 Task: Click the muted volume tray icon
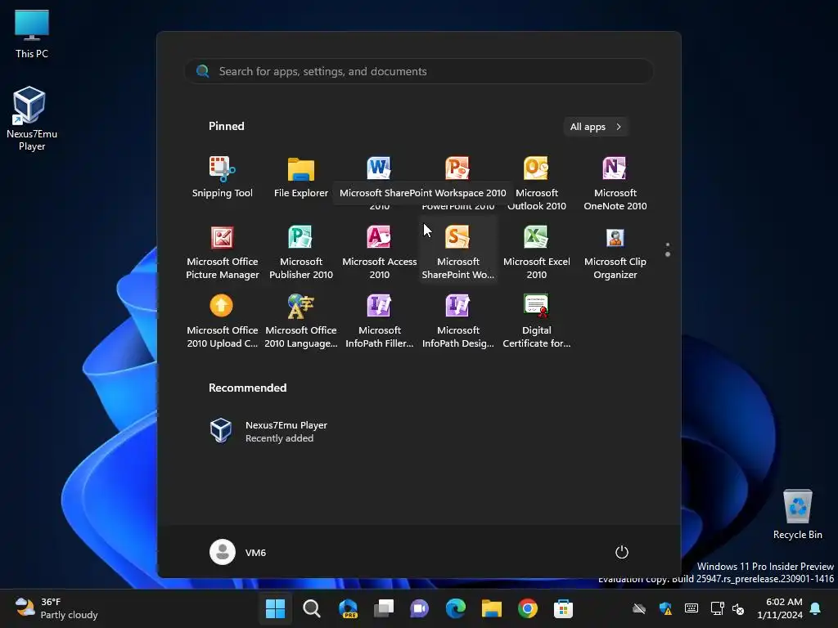[x=738, y=608]
